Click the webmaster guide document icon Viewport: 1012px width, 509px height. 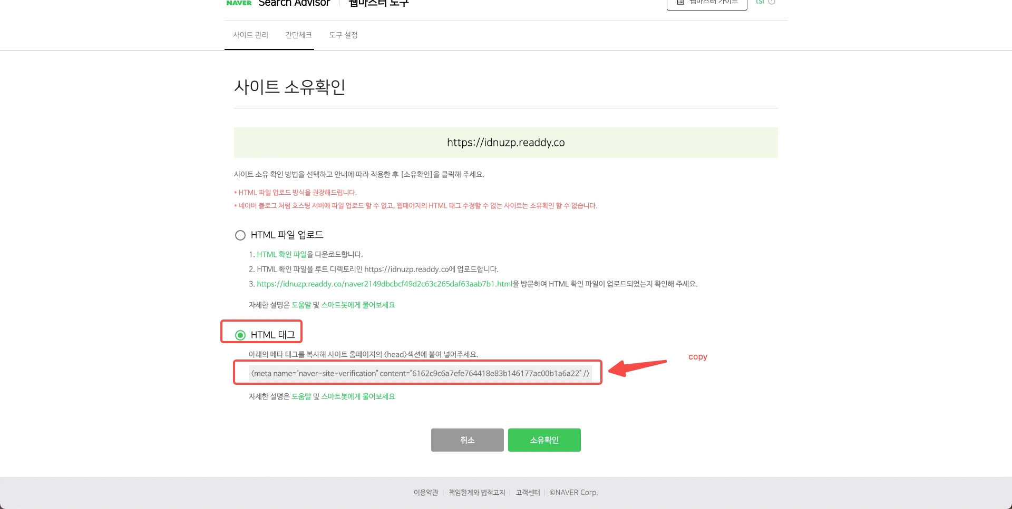[680, 2]
